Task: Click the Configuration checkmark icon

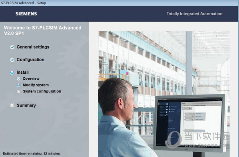Action: point(12,60)
